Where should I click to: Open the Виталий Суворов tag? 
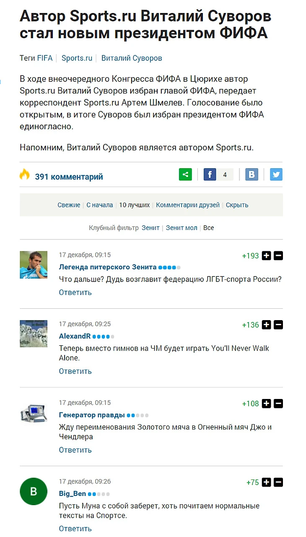coord(132,58)
